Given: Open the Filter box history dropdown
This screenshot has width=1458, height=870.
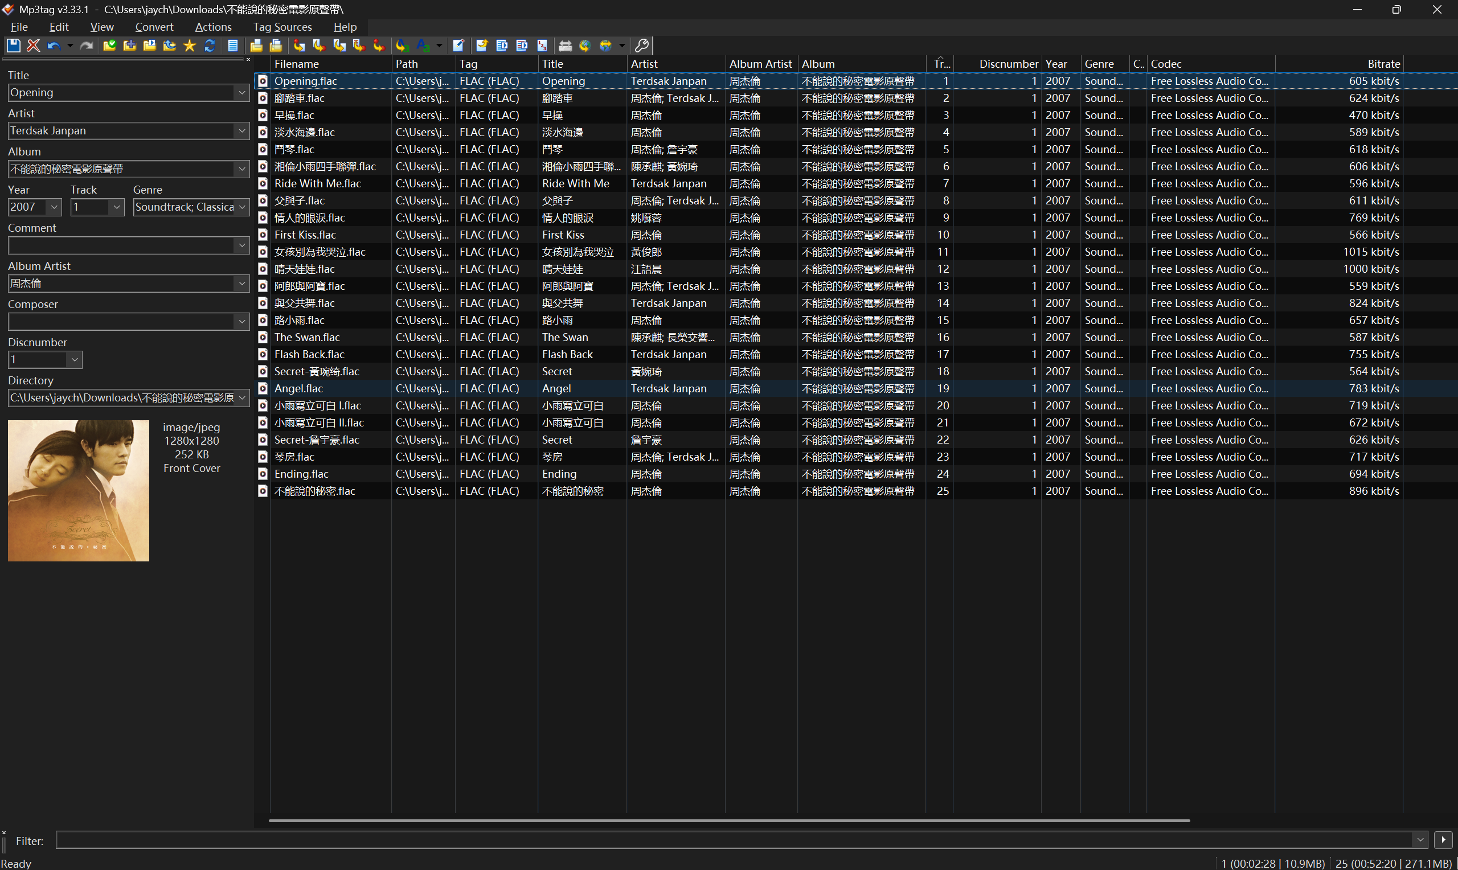Looking at the screenshot, I should click(x=1420, y=839).
